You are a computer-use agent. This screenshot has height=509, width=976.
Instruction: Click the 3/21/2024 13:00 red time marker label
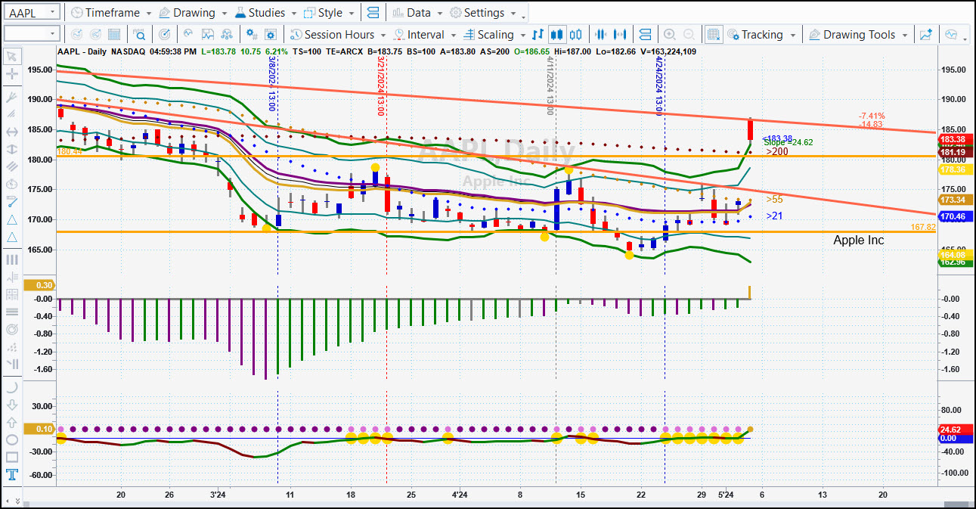point(380,88)
